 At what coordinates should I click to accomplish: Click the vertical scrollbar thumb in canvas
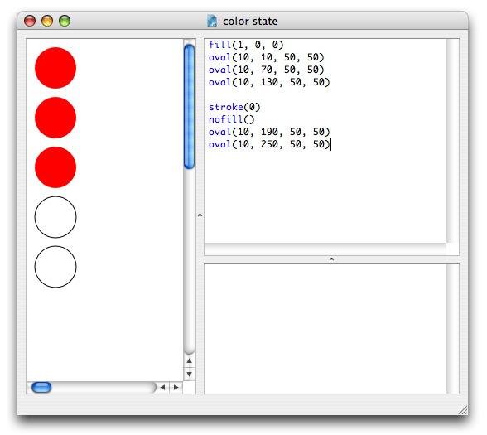click(x=189, y=107)
